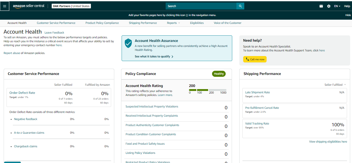Open the Order Defect Rate link
Image resolution: width=352 pixels, height=163 pixels.
tap(22, 93)
